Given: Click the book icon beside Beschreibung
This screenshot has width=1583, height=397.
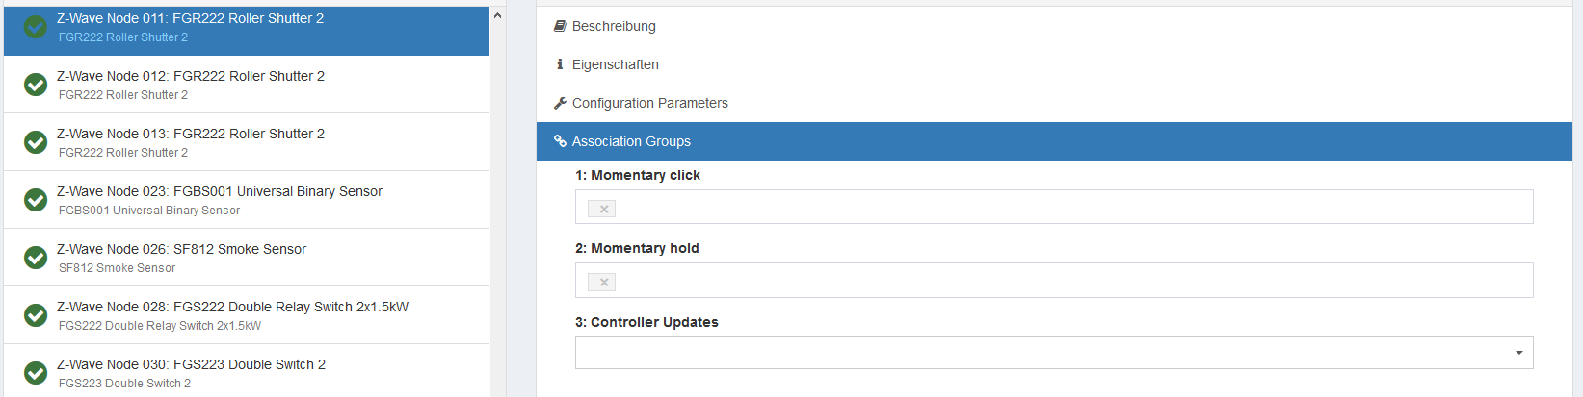Looking at the screenshot, I should pos(560,26).
